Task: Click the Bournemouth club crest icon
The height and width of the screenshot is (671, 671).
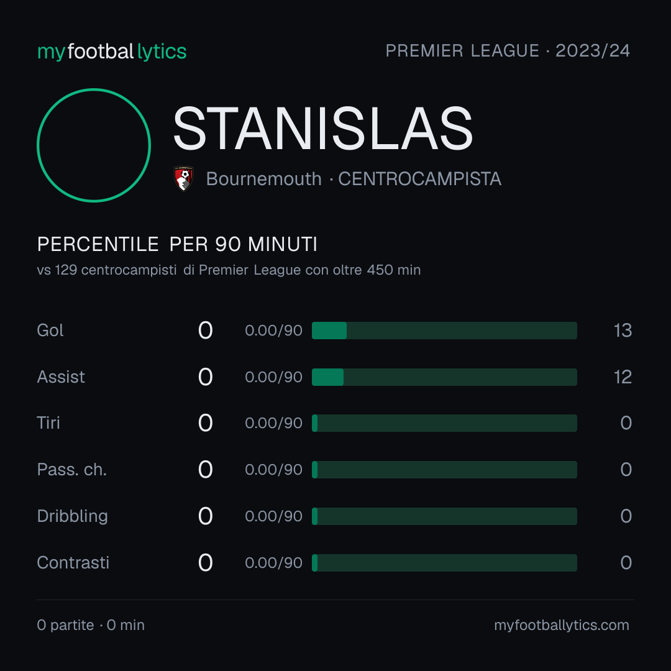Action: pyautogui.click(x=184, y=178)
